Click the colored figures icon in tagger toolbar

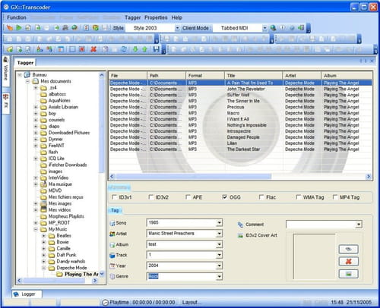(x=40, y=49)
